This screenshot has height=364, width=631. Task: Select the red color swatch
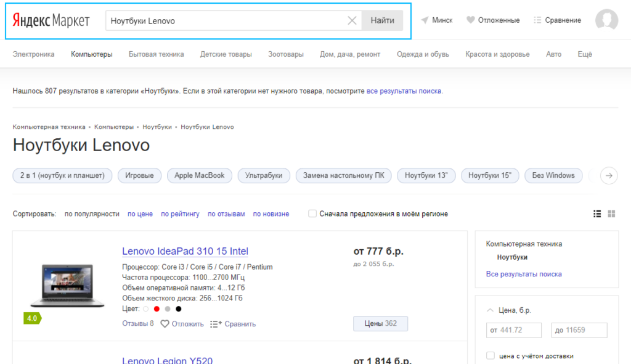157,308
